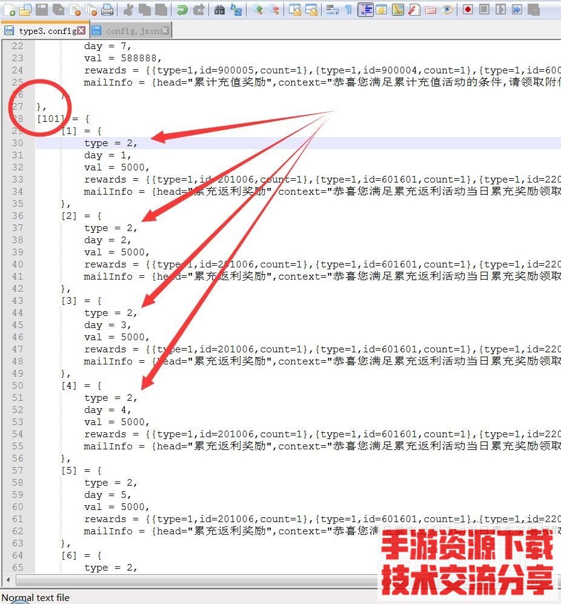Image resolution: width=561 pixels, height=604 pixels.
Task: Click the Copy icon in the toolbar
Action: [145, 10]
